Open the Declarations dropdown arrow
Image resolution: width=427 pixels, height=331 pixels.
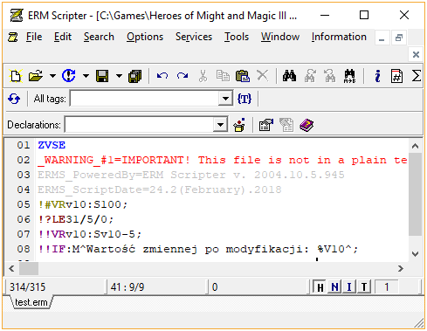click(x=220, y=125)
